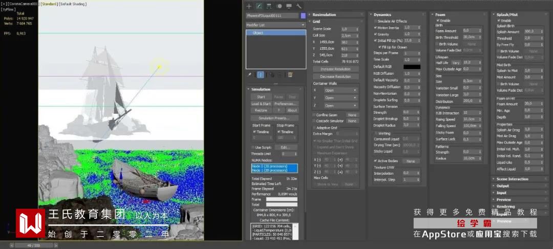Open Configure Modifier Sets icon
The height and width of the screenshot is (249, 553).
290,75
